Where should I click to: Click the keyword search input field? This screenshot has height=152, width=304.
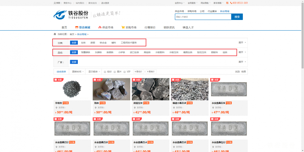203,17
